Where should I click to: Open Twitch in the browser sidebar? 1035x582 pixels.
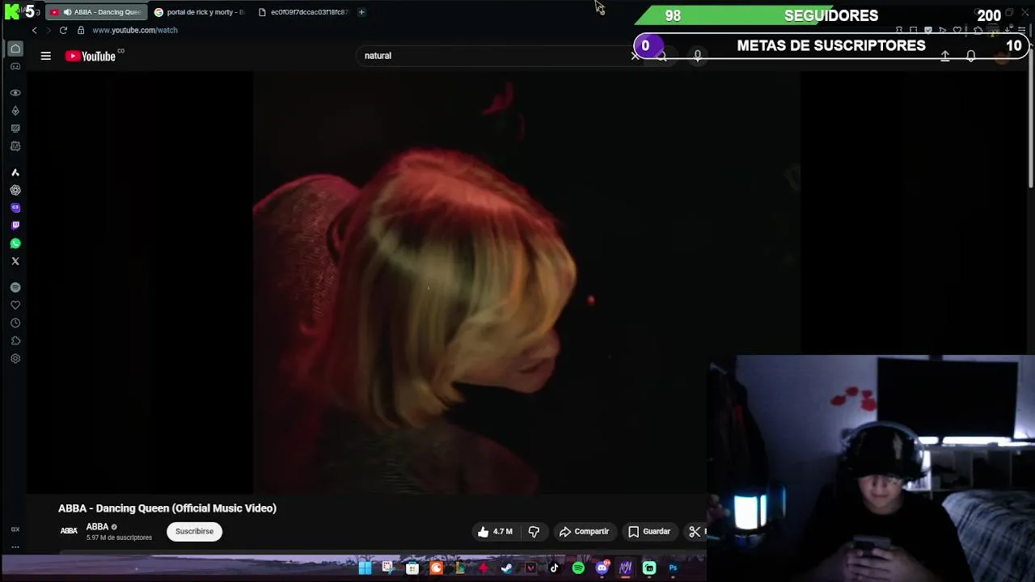(15, 226)
